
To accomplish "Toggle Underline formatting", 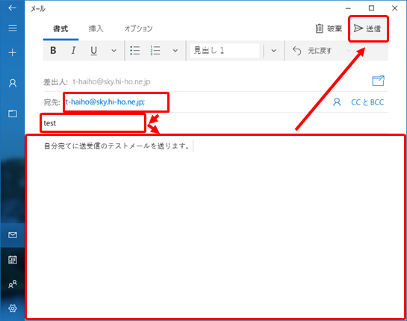I will 93,51.
